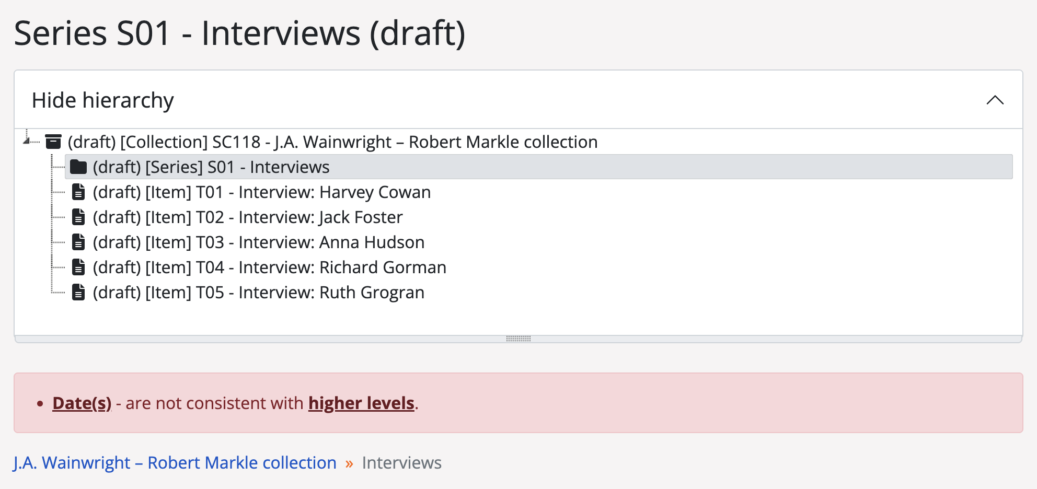This screenshot has width=1037, height=489.
Task: Open the J.A. Wainwright collection breadcrumb link
Action: [175, 462]
